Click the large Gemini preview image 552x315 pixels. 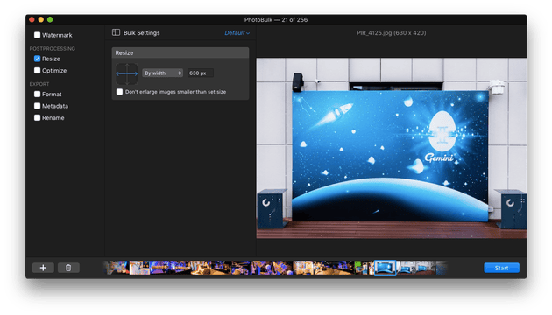[x=391, y=148]
